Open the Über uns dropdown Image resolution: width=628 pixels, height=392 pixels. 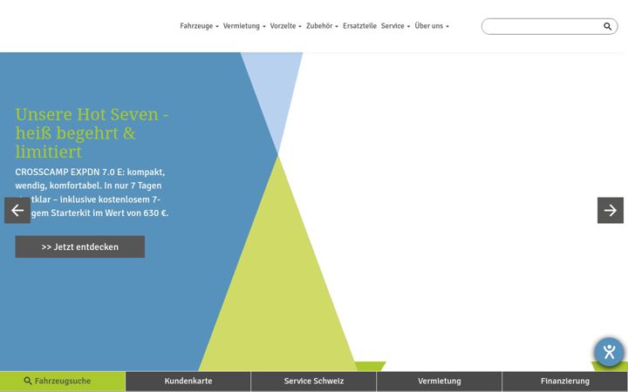click(432, 26)
